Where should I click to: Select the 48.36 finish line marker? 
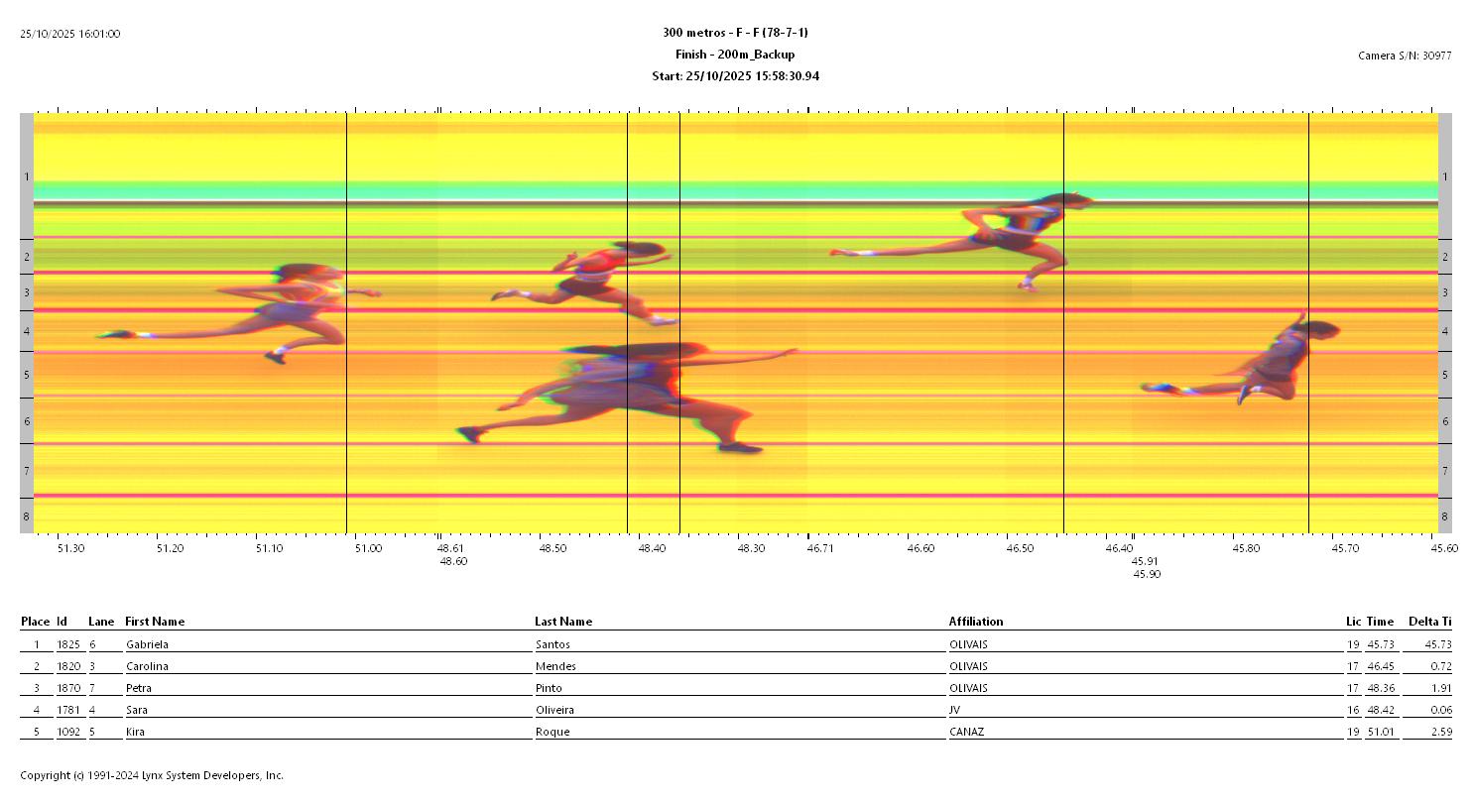(x=679, y=322)
